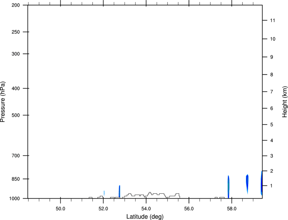Click the 2 km height label

click(272, 171)
